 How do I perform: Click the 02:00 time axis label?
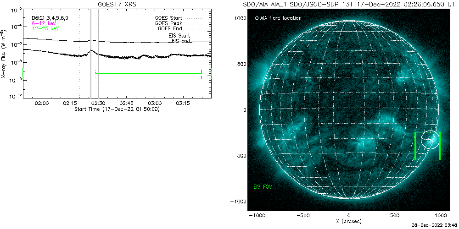pos(42,103)
